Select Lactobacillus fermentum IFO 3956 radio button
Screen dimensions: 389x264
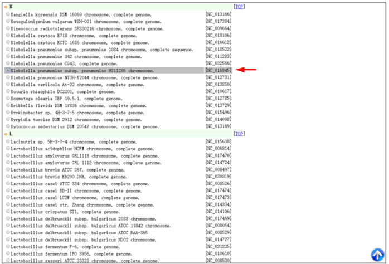tap(8, 254)
